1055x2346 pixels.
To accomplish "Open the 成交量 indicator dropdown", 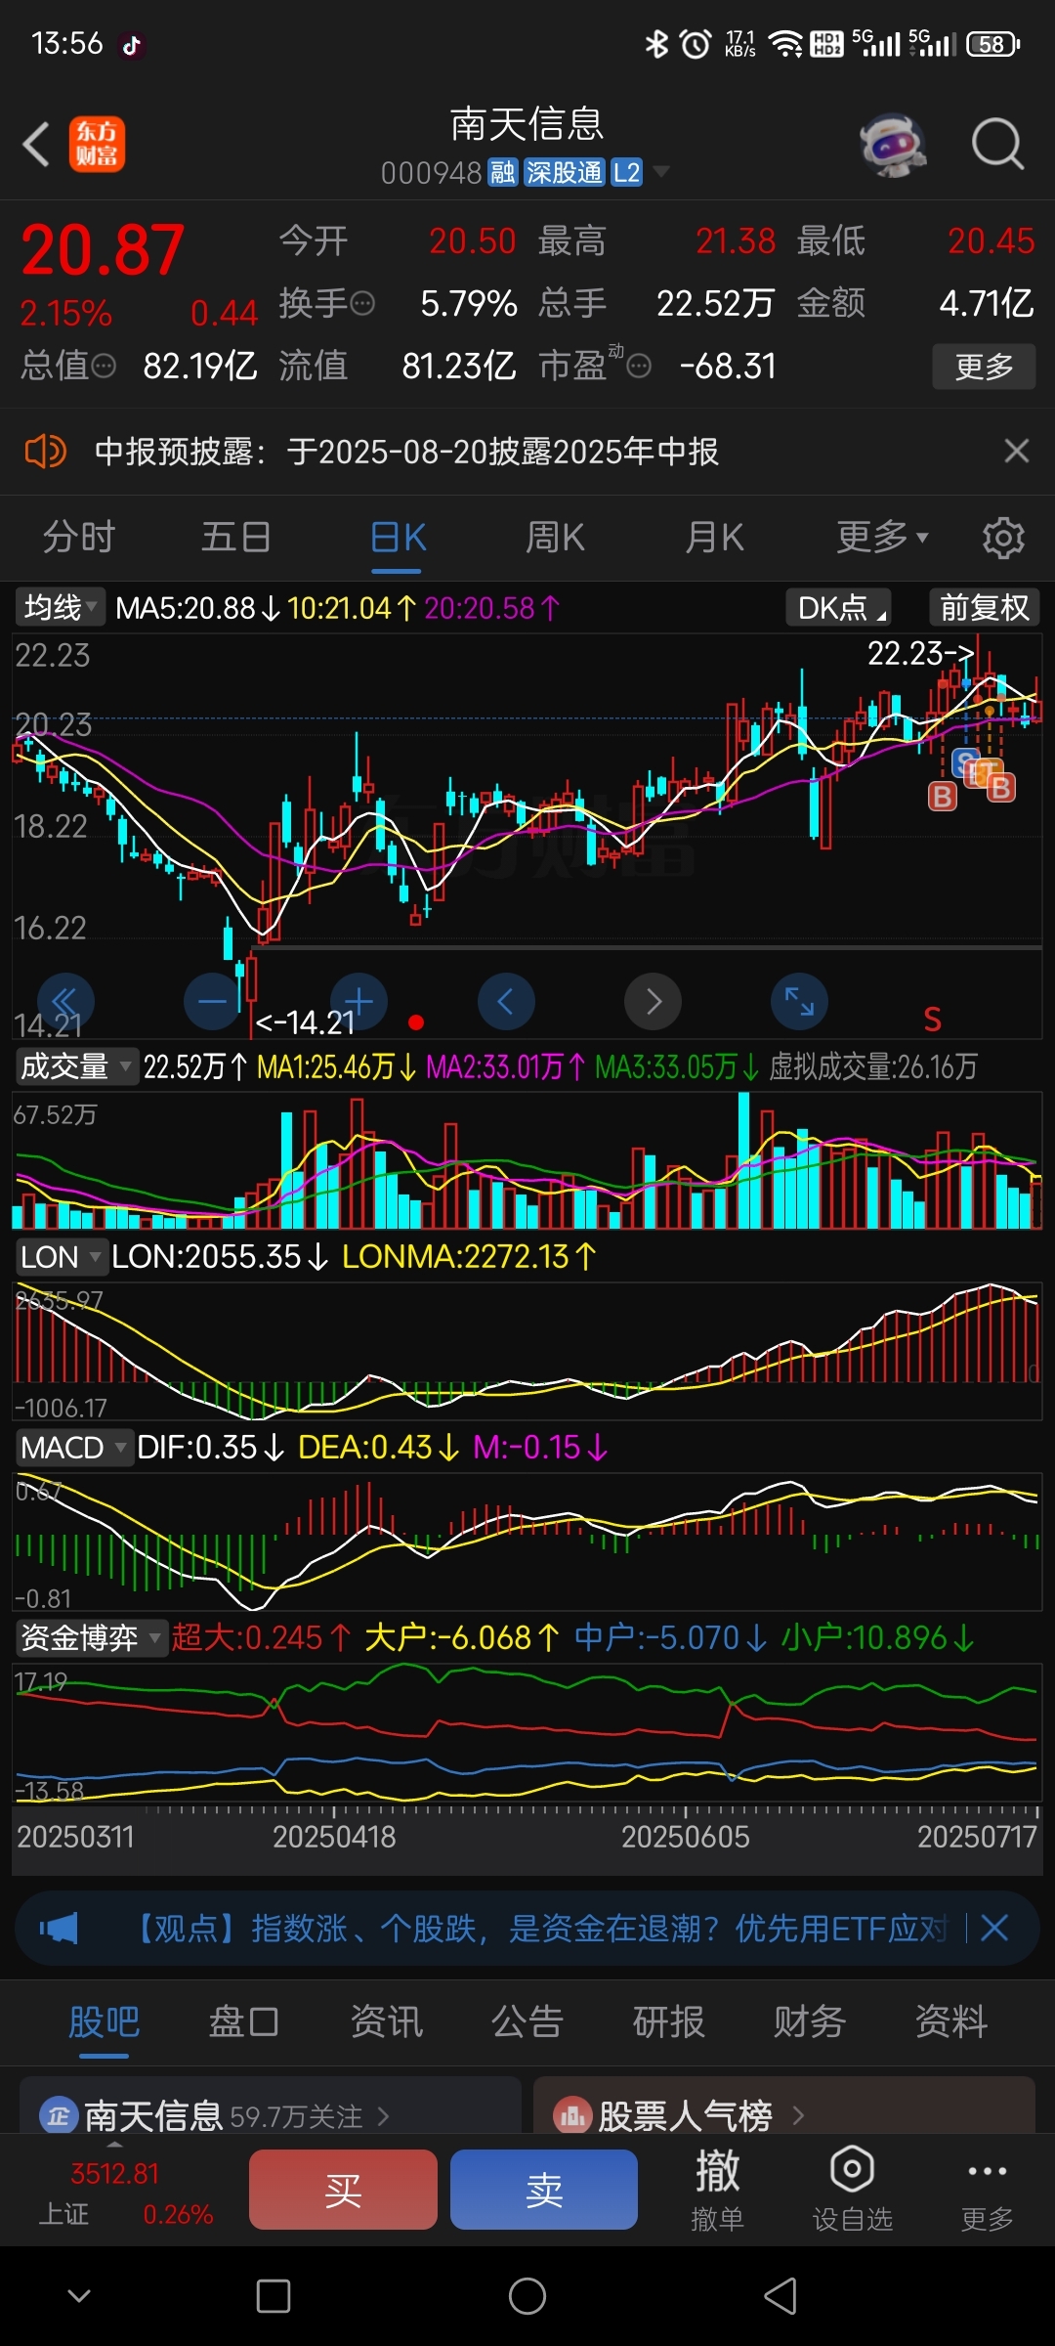I will coord(75,1066).
